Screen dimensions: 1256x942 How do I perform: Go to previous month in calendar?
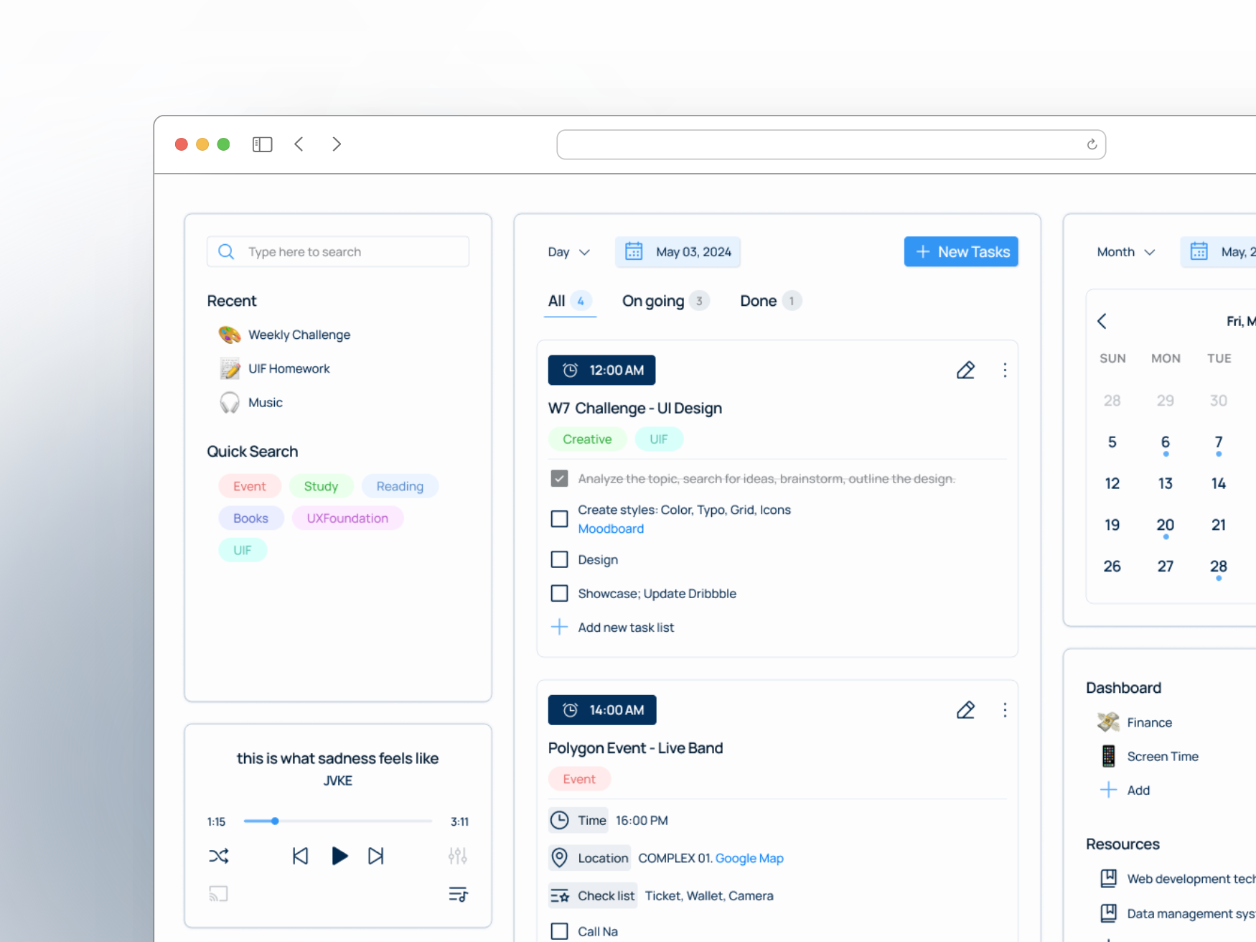point(1102,321)
